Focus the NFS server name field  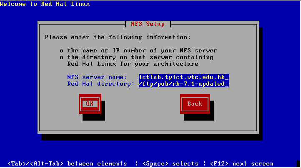tap(184, 77)
